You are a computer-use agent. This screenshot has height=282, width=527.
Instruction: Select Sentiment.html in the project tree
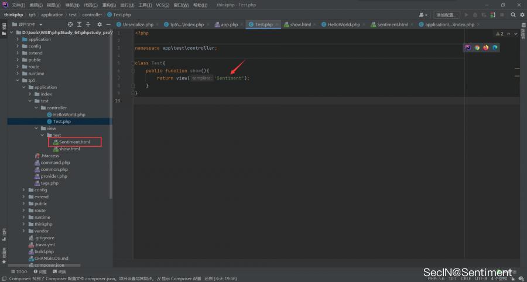point(74,142)
